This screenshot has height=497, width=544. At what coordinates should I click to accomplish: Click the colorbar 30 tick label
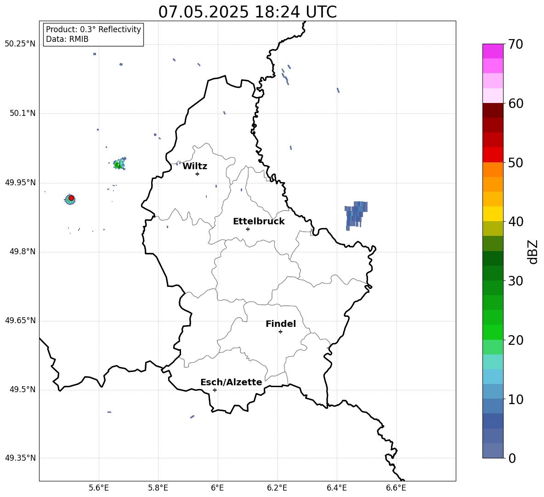516,281
